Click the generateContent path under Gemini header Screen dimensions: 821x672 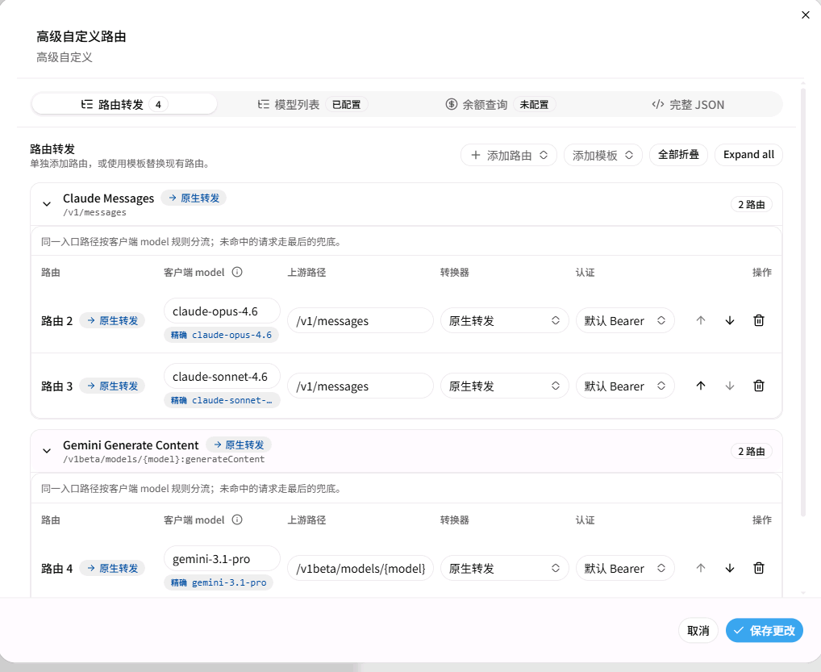(164, 459)
